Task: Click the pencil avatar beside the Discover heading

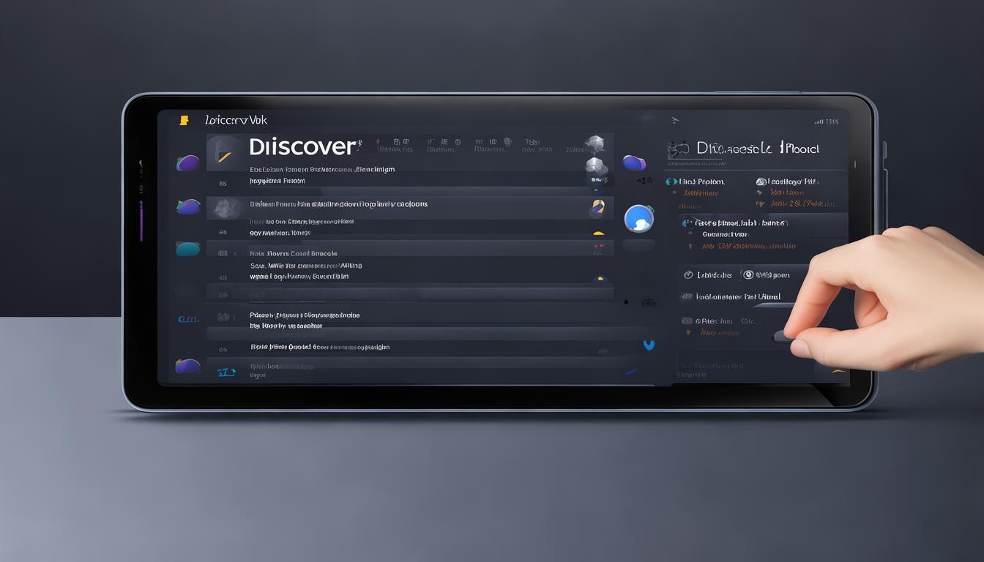Action: tap(225, 153)
